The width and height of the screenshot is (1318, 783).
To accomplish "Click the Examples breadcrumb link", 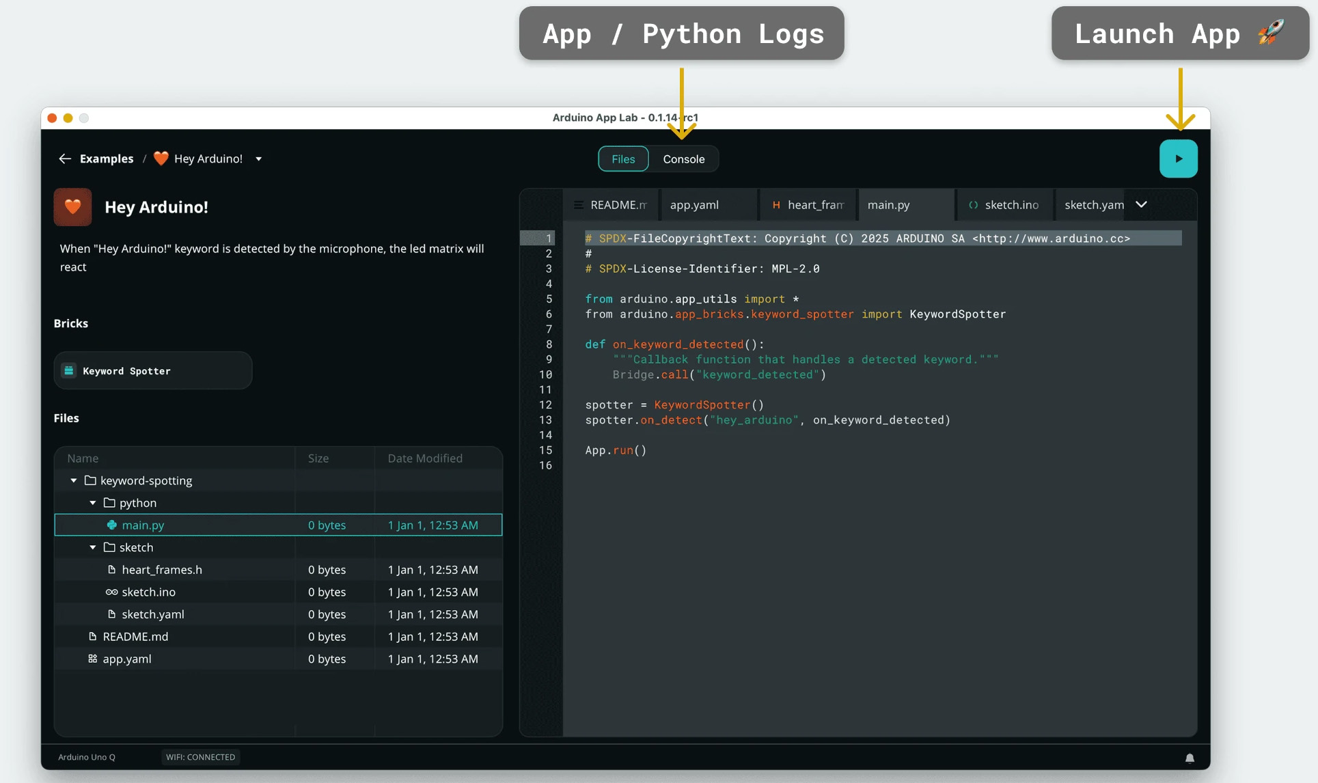I will coord(107,159).
